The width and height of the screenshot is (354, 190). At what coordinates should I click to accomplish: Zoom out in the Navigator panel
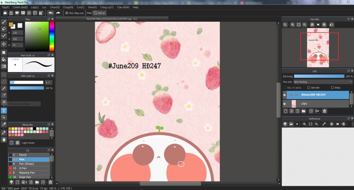click(x=305, y=25)
